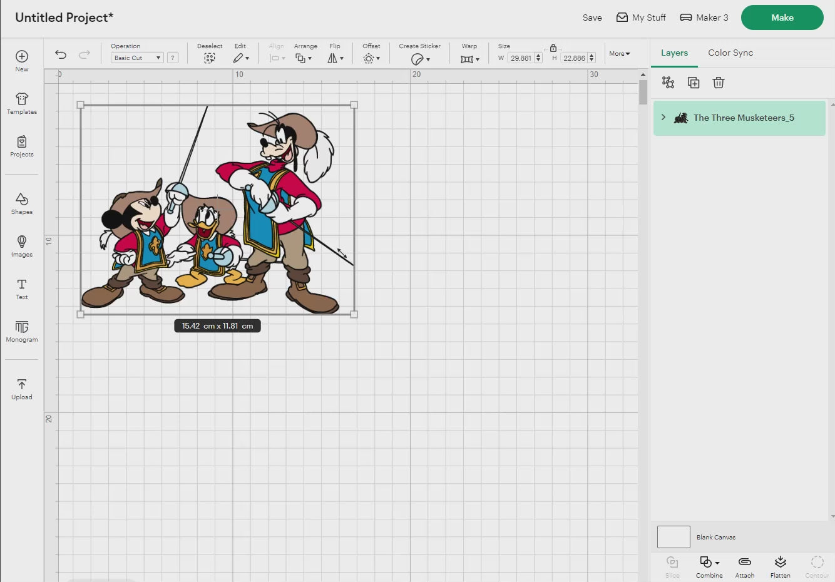Open the Operation Basic Cut dropdown
Image resolution: width=835 pixels, height=582 pixels.
[137, 58]
